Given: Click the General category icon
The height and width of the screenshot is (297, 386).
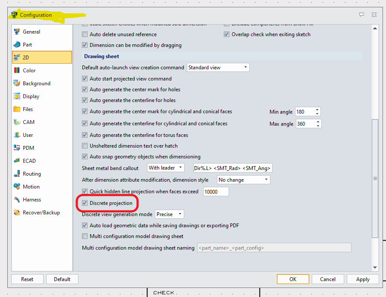Looking at the screenshot, I should tap(17, 31).
